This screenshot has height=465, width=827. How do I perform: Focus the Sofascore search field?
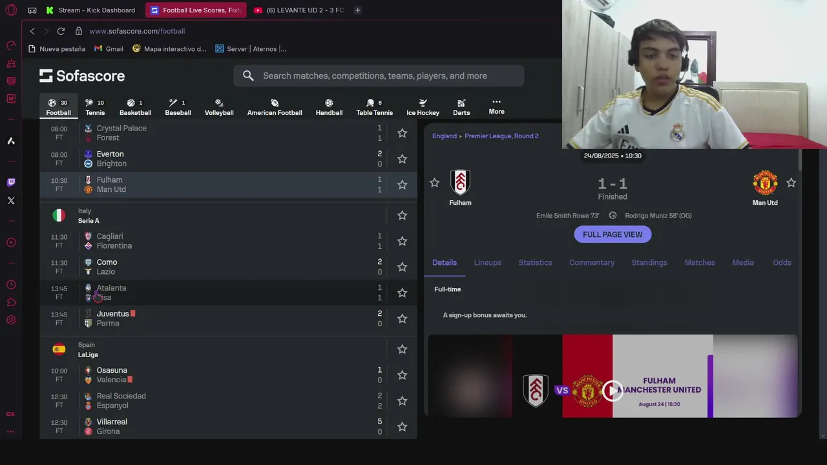pyautogui.click(x=379, y=76)
